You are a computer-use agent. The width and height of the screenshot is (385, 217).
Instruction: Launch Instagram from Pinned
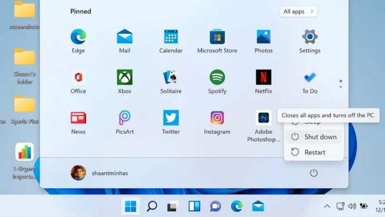(x=218, y=122)
